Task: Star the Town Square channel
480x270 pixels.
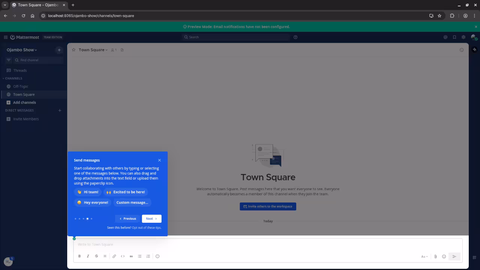Action: tap(74, 50)
